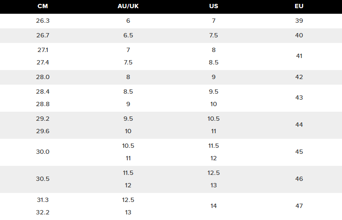Click the CM column header
This screenshot has width=342, height=220.
pyautogui.click(x=43, y=6)
